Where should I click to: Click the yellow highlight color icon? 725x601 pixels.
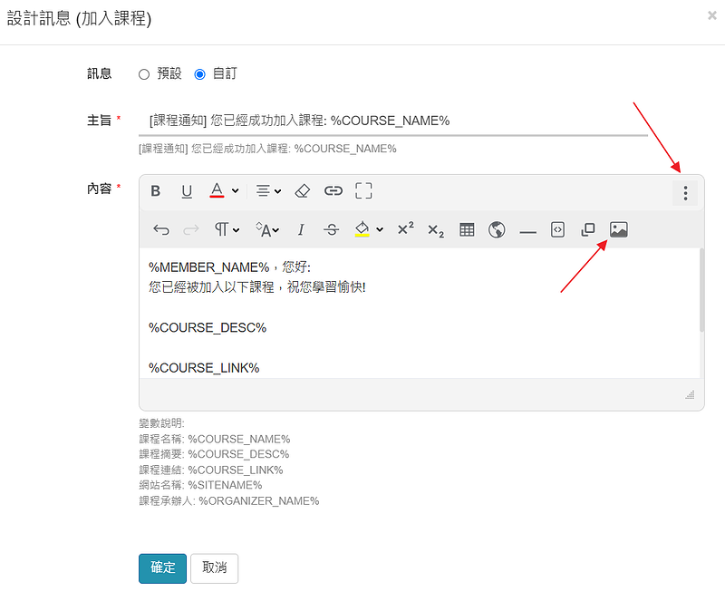[362, 229]
